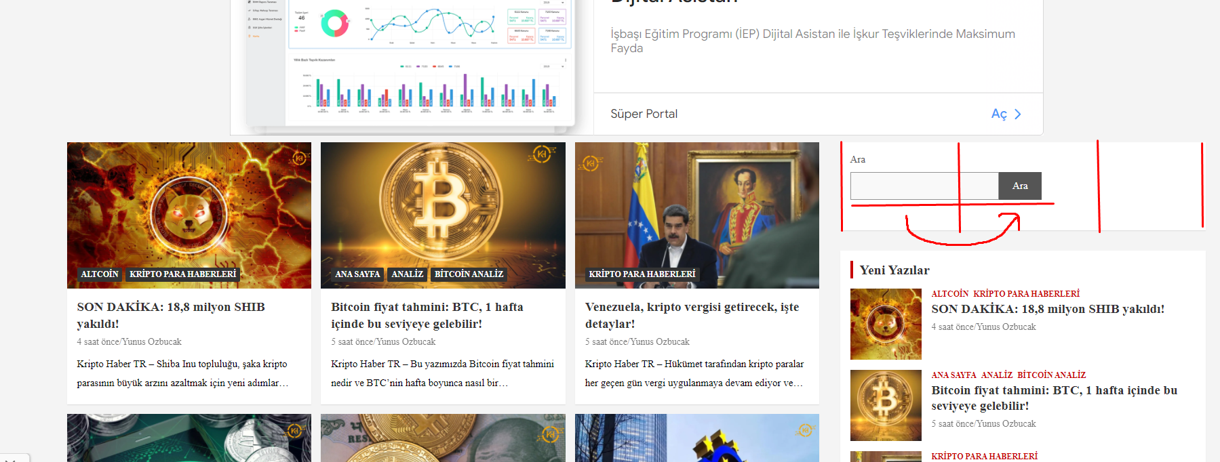The width and height of the screenshot is (1220, 462).
Task: Click the Aç chevron arrow icon
Action: point(1017,114)
